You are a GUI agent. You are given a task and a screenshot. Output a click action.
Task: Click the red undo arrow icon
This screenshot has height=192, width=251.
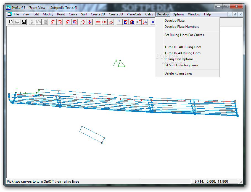click(x=53, y=22)
